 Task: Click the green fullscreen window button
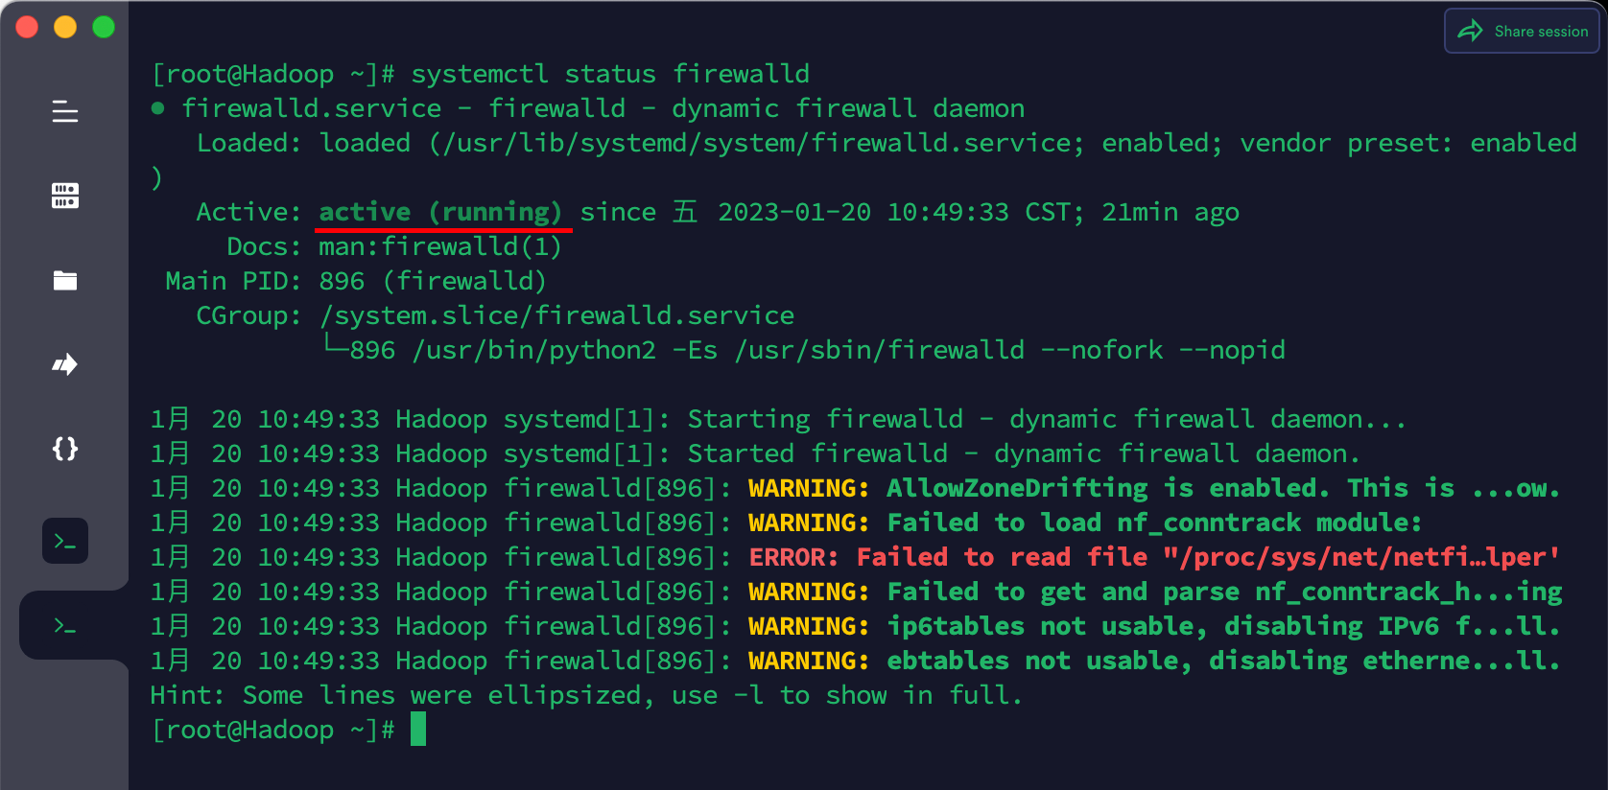click(104, 27)
